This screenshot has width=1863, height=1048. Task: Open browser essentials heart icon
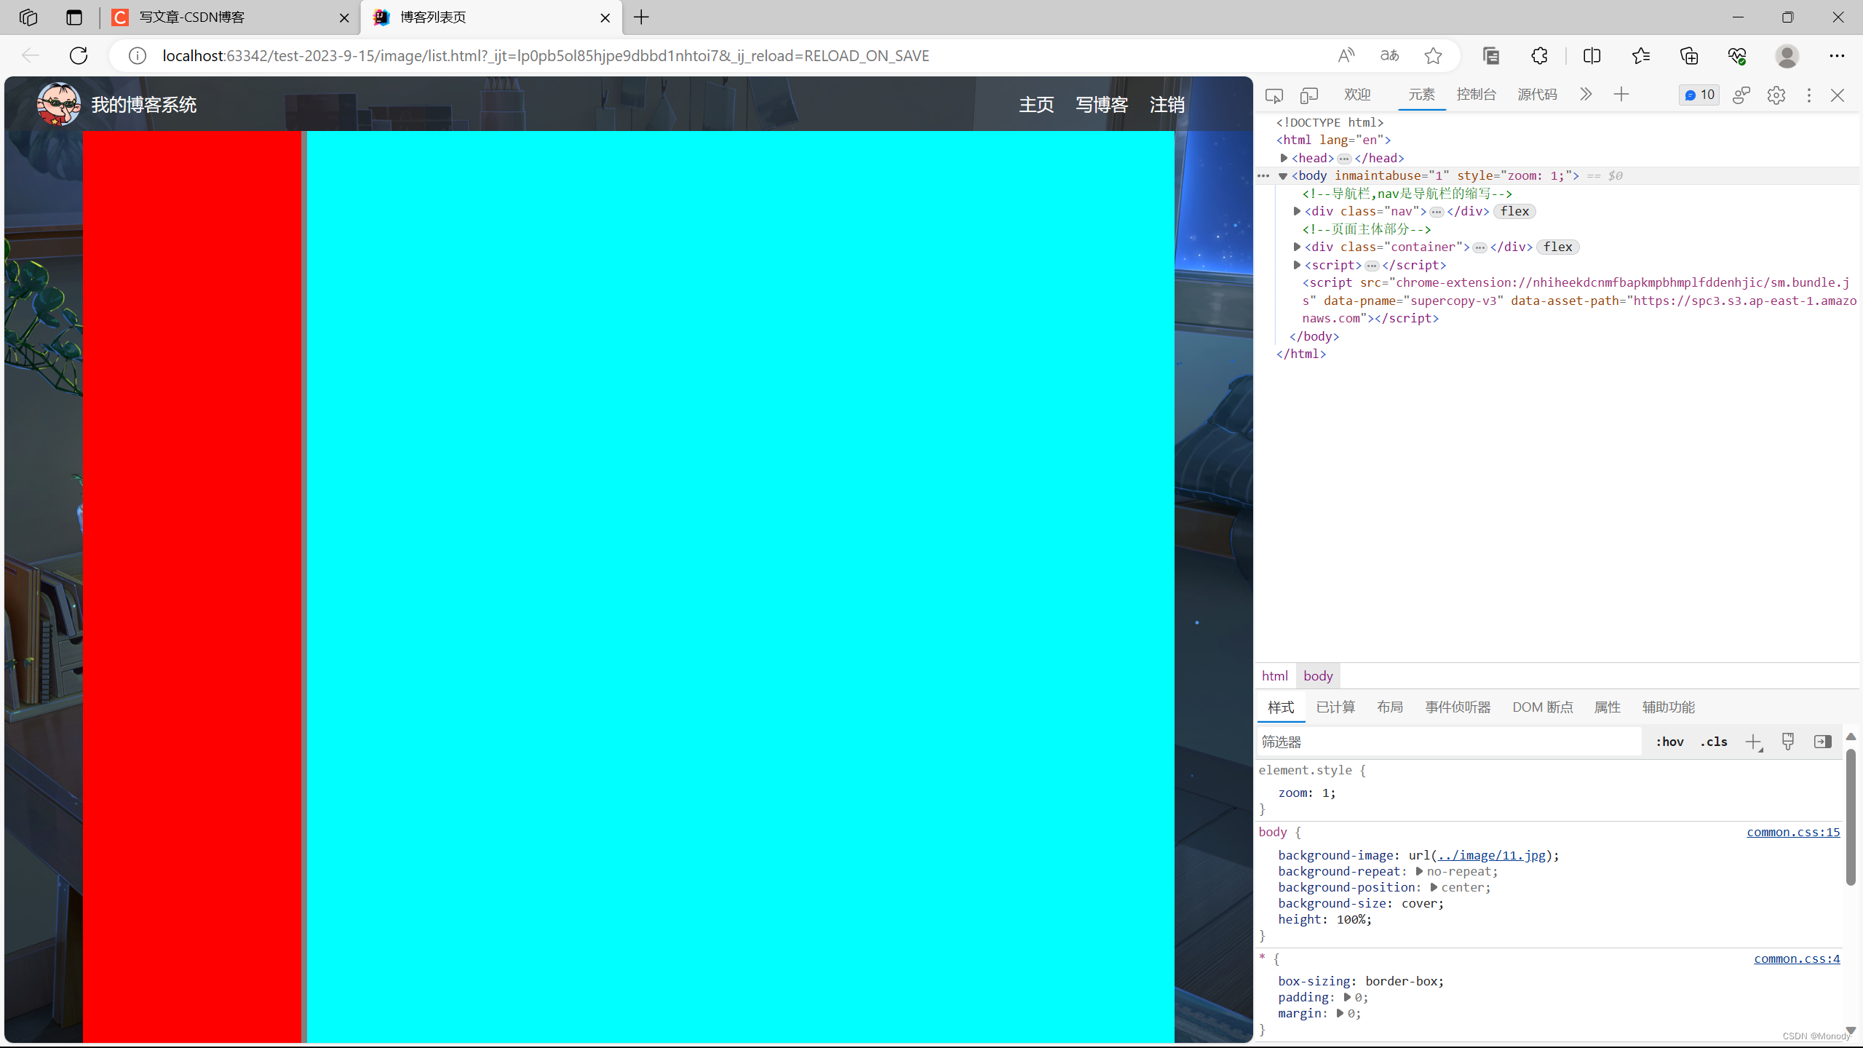coord(1737,55)
